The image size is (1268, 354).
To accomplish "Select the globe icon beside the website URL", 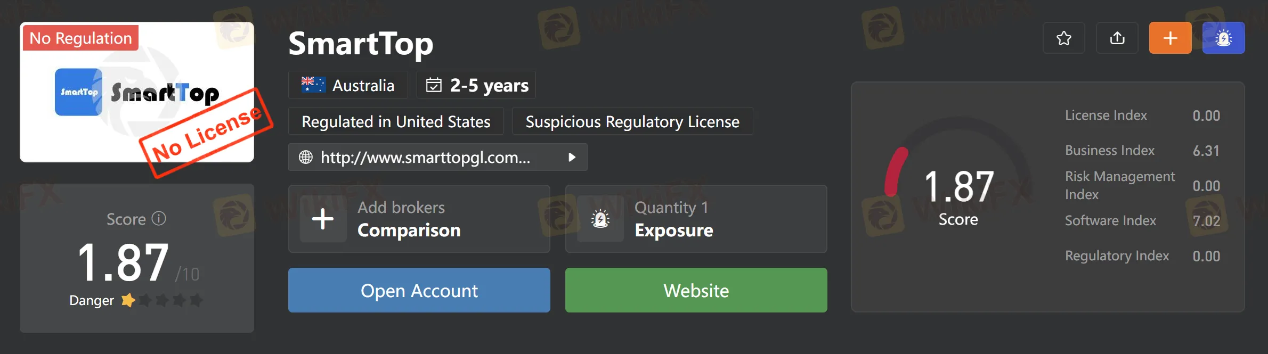I will tap(306, 157).
